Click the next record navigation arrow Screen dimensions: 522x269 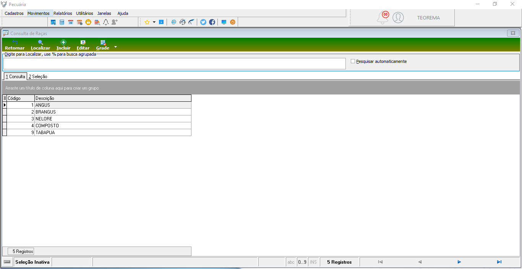pos(459,262)
